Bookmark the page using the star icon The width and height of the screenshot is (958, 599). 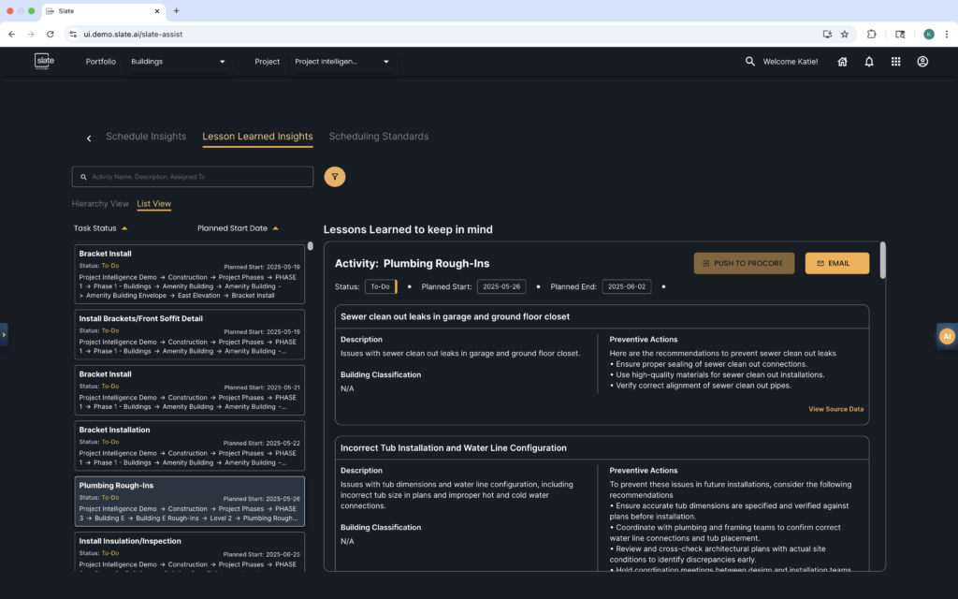tap(845, 33)
